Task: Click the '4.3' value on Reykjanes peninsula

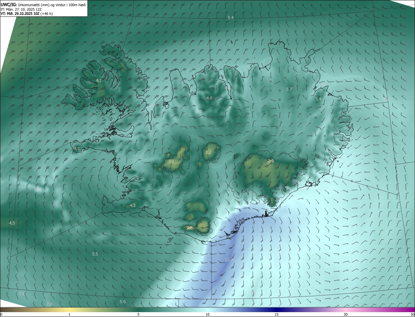Action: coord(132,205)
